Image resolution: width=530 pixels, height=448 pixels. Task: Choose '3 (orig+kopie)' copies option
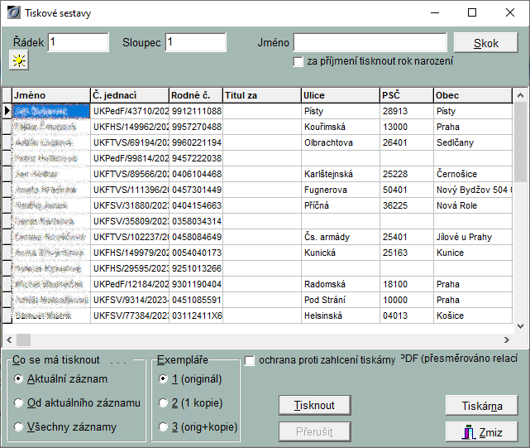coord(163,427)
